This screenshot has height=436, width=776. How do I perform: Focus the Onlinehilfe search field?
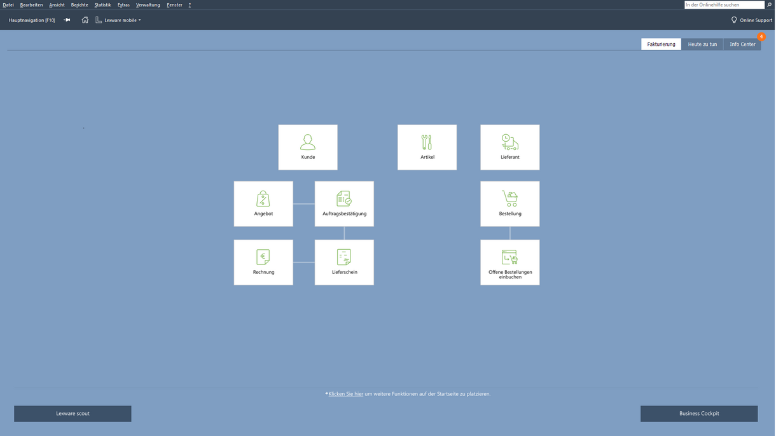[x=724, y=4]
